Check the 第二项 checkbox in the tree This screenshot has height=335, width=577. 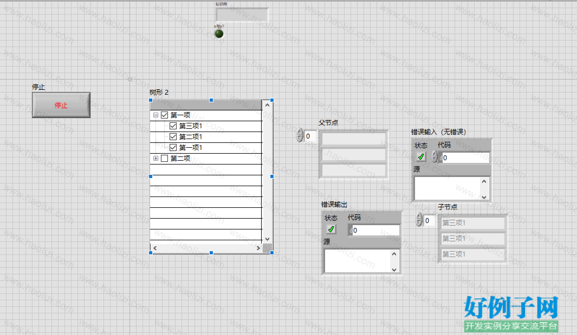click(164, 158)
